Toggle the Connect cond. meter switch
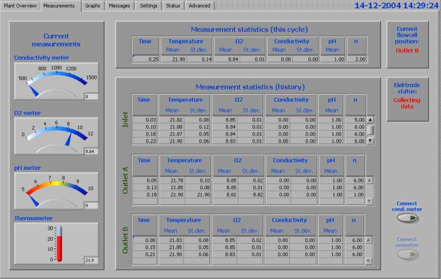Image resolution: width=441 pixels, height=279 pixels. point(407,218)
